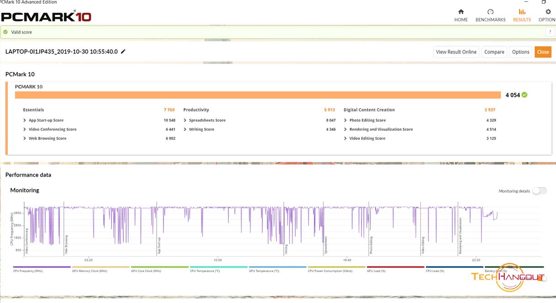This screenshot has height=303, width=556.
Task: Click the Compare button
Action: (x=494, y=52)
